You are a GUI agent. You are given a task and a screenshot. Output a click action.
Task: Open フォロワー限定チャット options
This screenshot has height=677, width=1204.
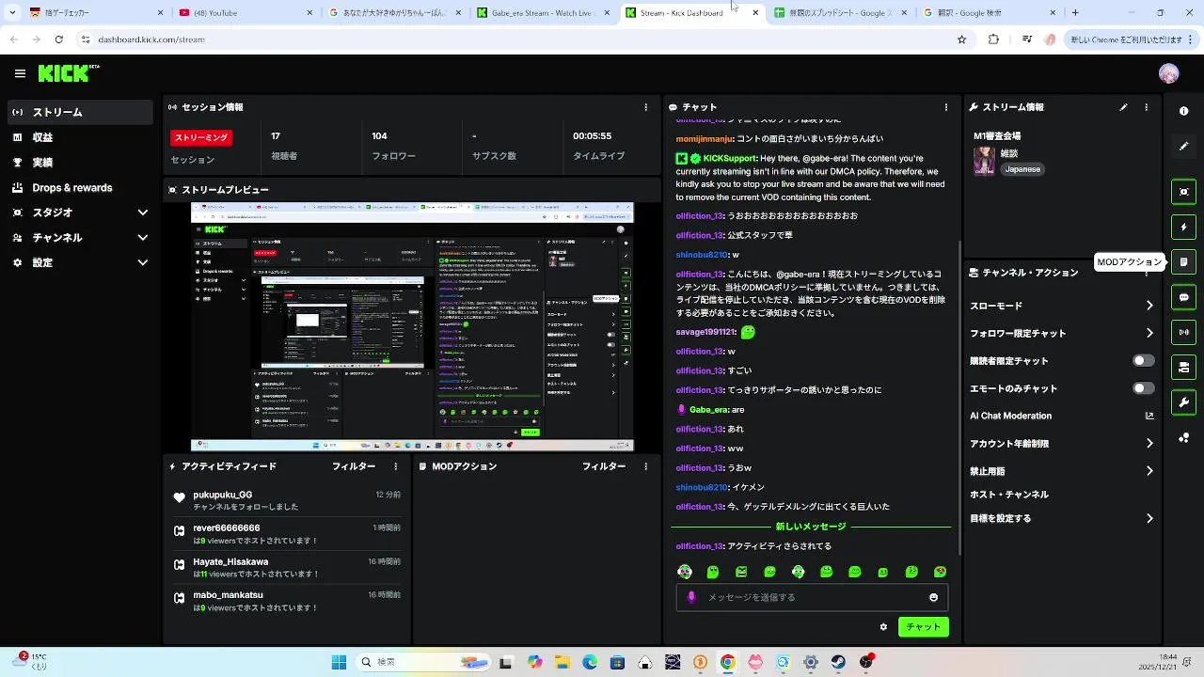coord(1062,333)
